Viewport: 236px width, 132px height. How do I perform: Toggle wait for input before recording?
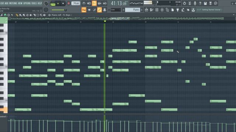point(89,3)
